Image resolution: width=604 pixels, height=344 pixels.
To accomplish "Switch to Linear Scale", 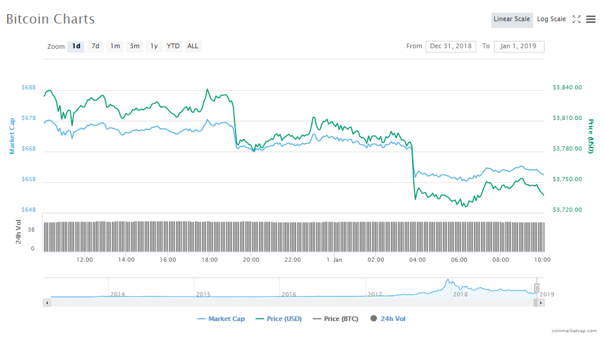I will click(512, 19).
